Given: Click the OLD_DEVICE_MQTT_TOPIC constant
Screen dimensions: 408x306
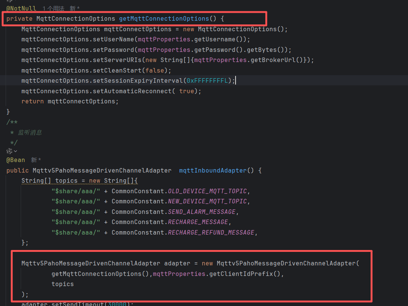Looking at the screenshot, I should click(x=207, y=191).
